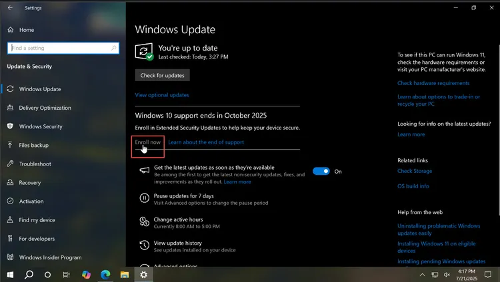Image resolution: width=500 pixels, height=282 pixels.
Task: Select Activation in the sidebar
Action: (x=31, y=201)
